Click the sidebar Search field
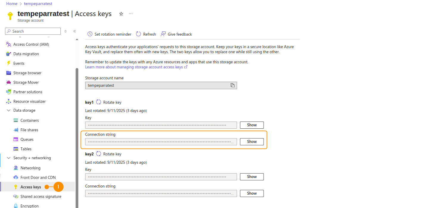 [33, 31]
